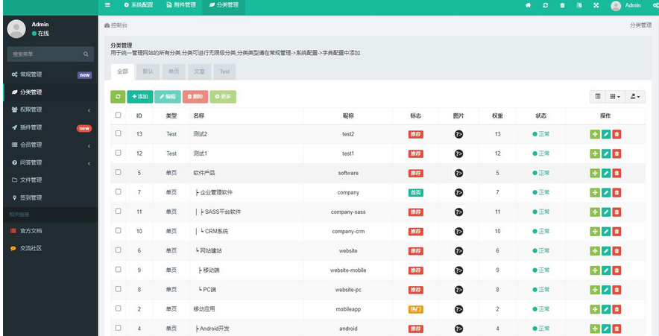Open the export dropdown in table toolbar
Viewport: 659px width, 336px height.
point(635,97)
